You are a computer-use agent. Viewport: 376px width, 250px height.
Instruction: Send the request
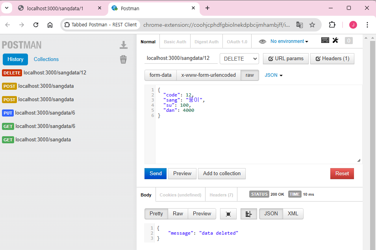click(156, 174)
